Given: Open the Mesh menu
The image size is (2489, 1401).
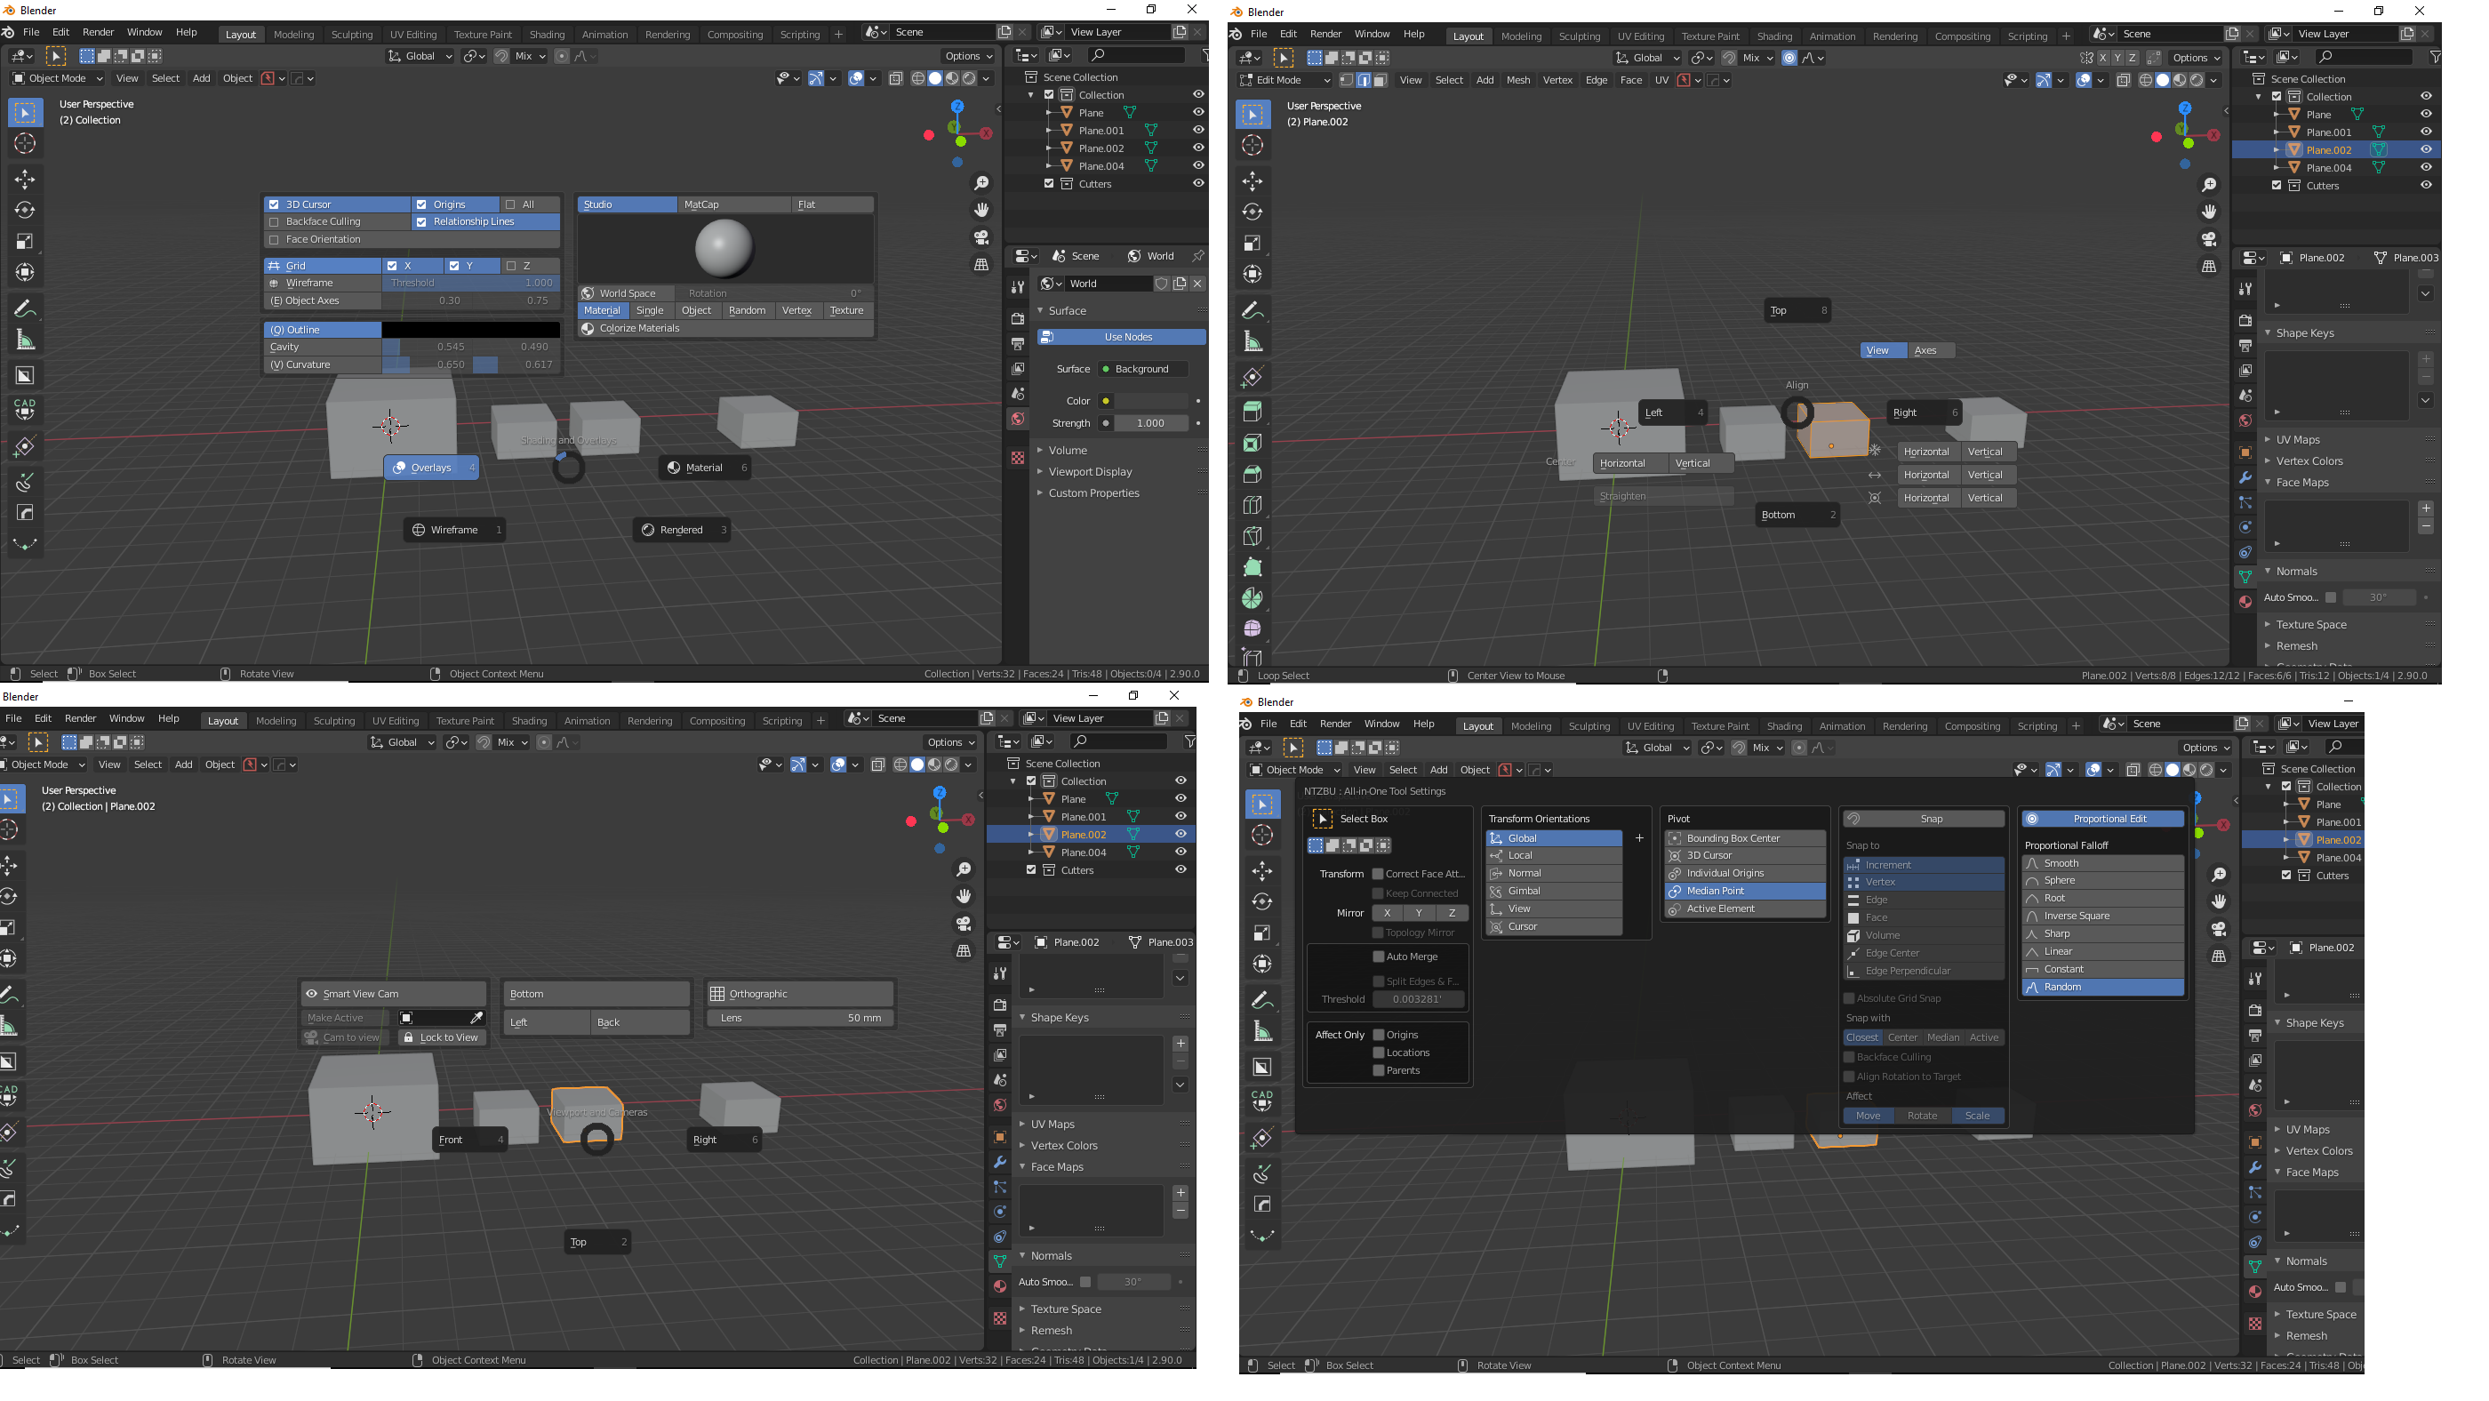Looking at the screenshot, I should coord(1518,80).
